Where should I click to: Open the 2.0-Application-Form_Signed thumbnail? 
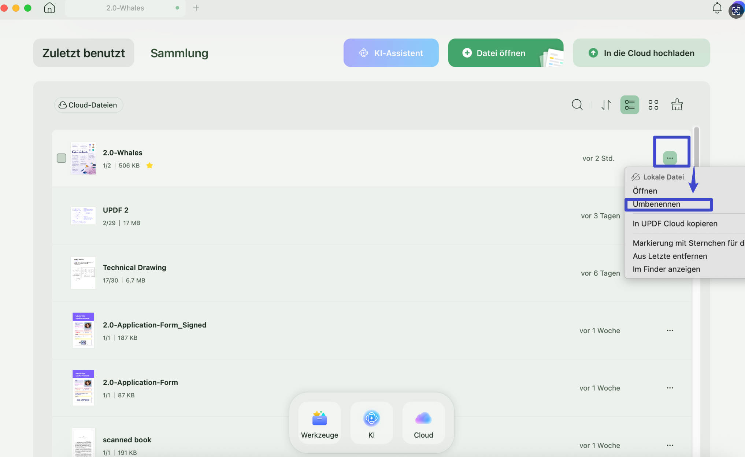(x=83, y=331)
